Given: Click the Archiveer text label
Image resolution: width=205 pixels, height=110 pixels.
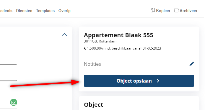Looking at the screenshot, I should coord(188,11).
